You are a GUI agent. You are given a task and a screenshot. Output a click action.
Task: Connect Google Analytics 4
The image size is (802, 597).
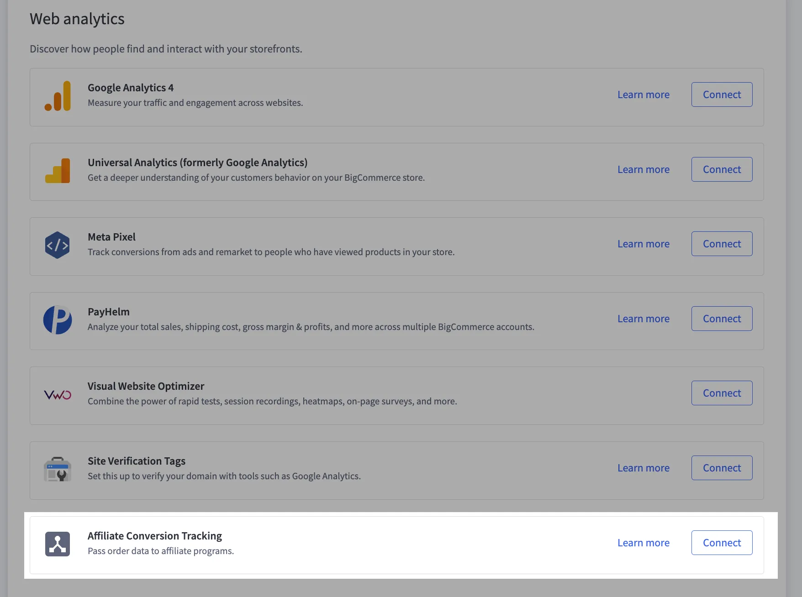pyautogui.click(x=722, y=94)
